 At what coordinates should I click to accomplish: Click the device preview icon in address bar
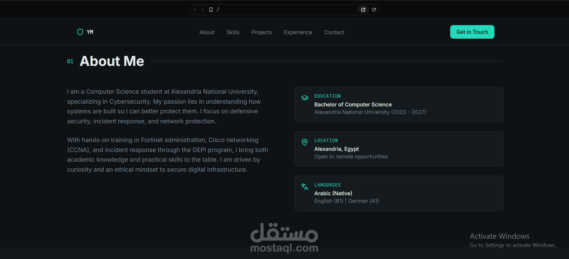[x=211, y=10]
